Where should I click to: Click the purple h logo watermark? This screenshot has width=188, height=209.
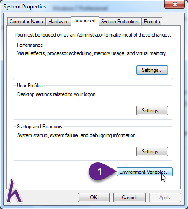click(14, 190)
